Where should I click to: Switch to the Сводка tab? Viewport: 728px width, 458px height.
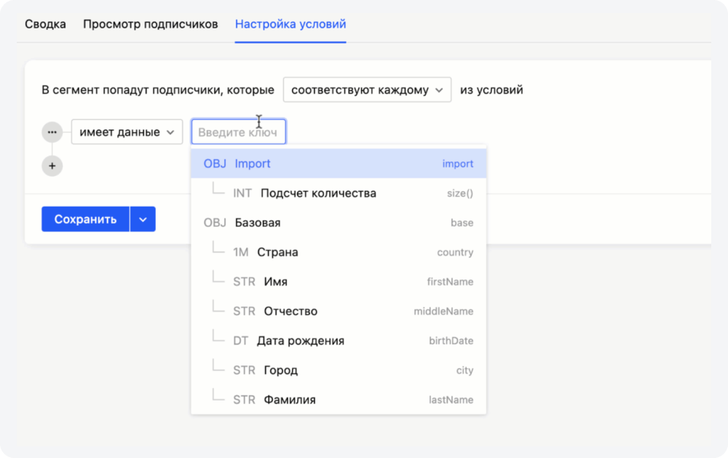coord(45,24)
